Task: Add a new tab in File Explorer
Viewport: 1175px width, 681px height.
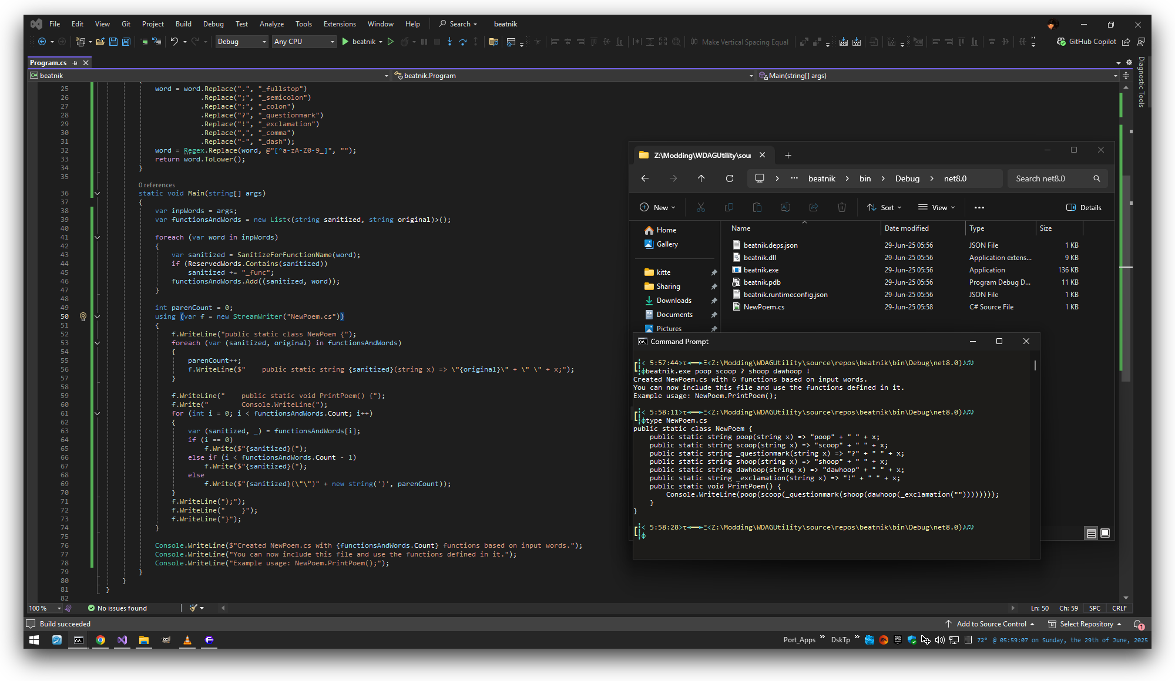Action: 788,155
